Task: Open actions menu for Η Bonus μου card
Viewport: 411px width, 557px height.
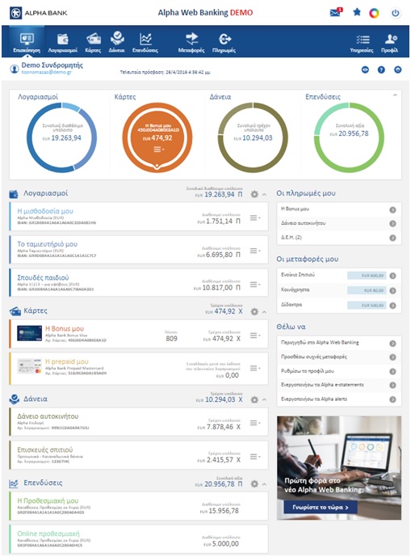Action: [x=255, y=335]
